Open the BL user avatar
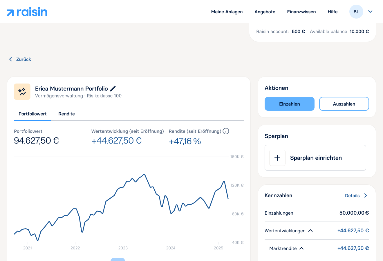This screenshot has height=261, width=383. click(x=356, y=12)
